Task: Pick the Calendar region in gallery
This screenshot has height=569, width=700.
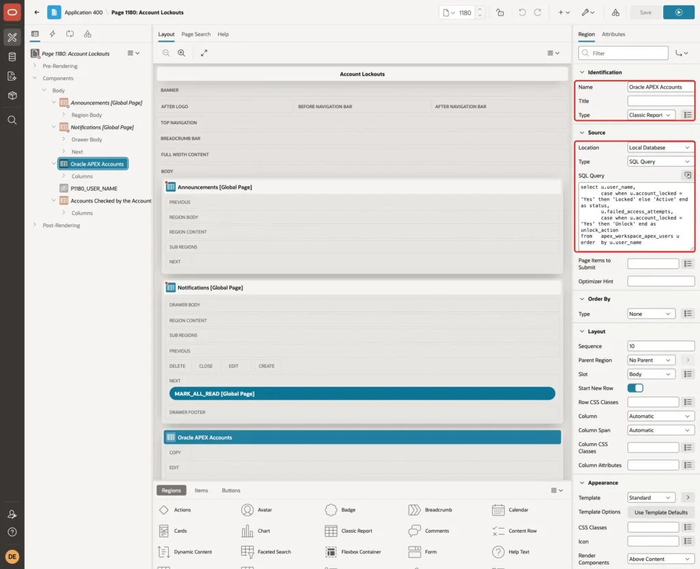Action: tap(510, 510)
